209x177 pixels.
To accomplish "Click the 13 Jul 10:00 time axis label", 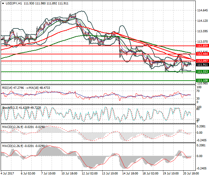I will 110,174.
